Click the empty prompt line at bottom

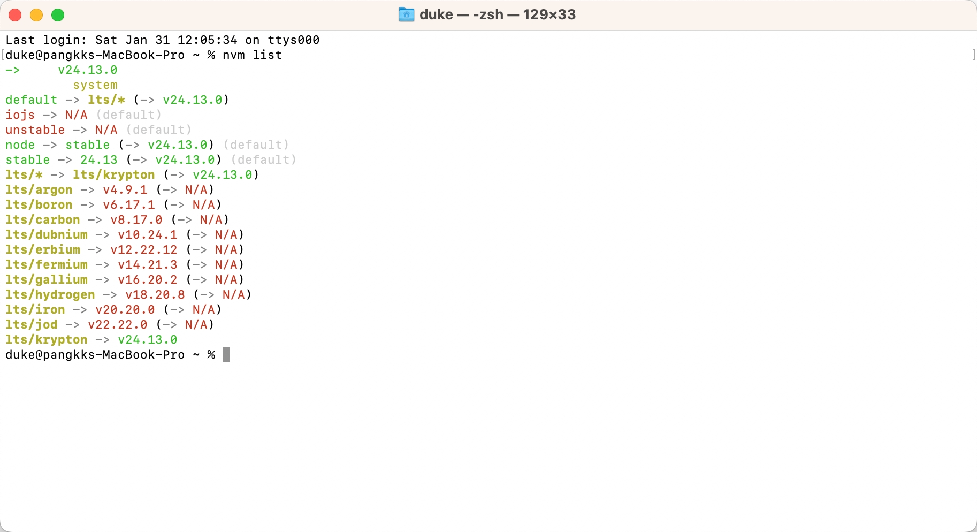coord(110,354)
